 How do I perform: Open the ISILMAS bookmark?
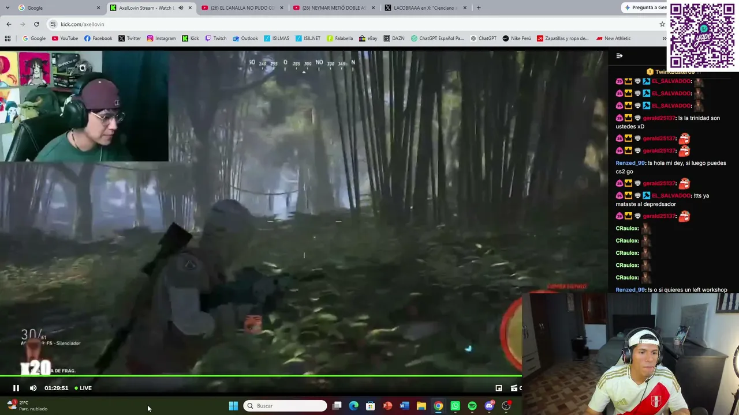point(277,39)
